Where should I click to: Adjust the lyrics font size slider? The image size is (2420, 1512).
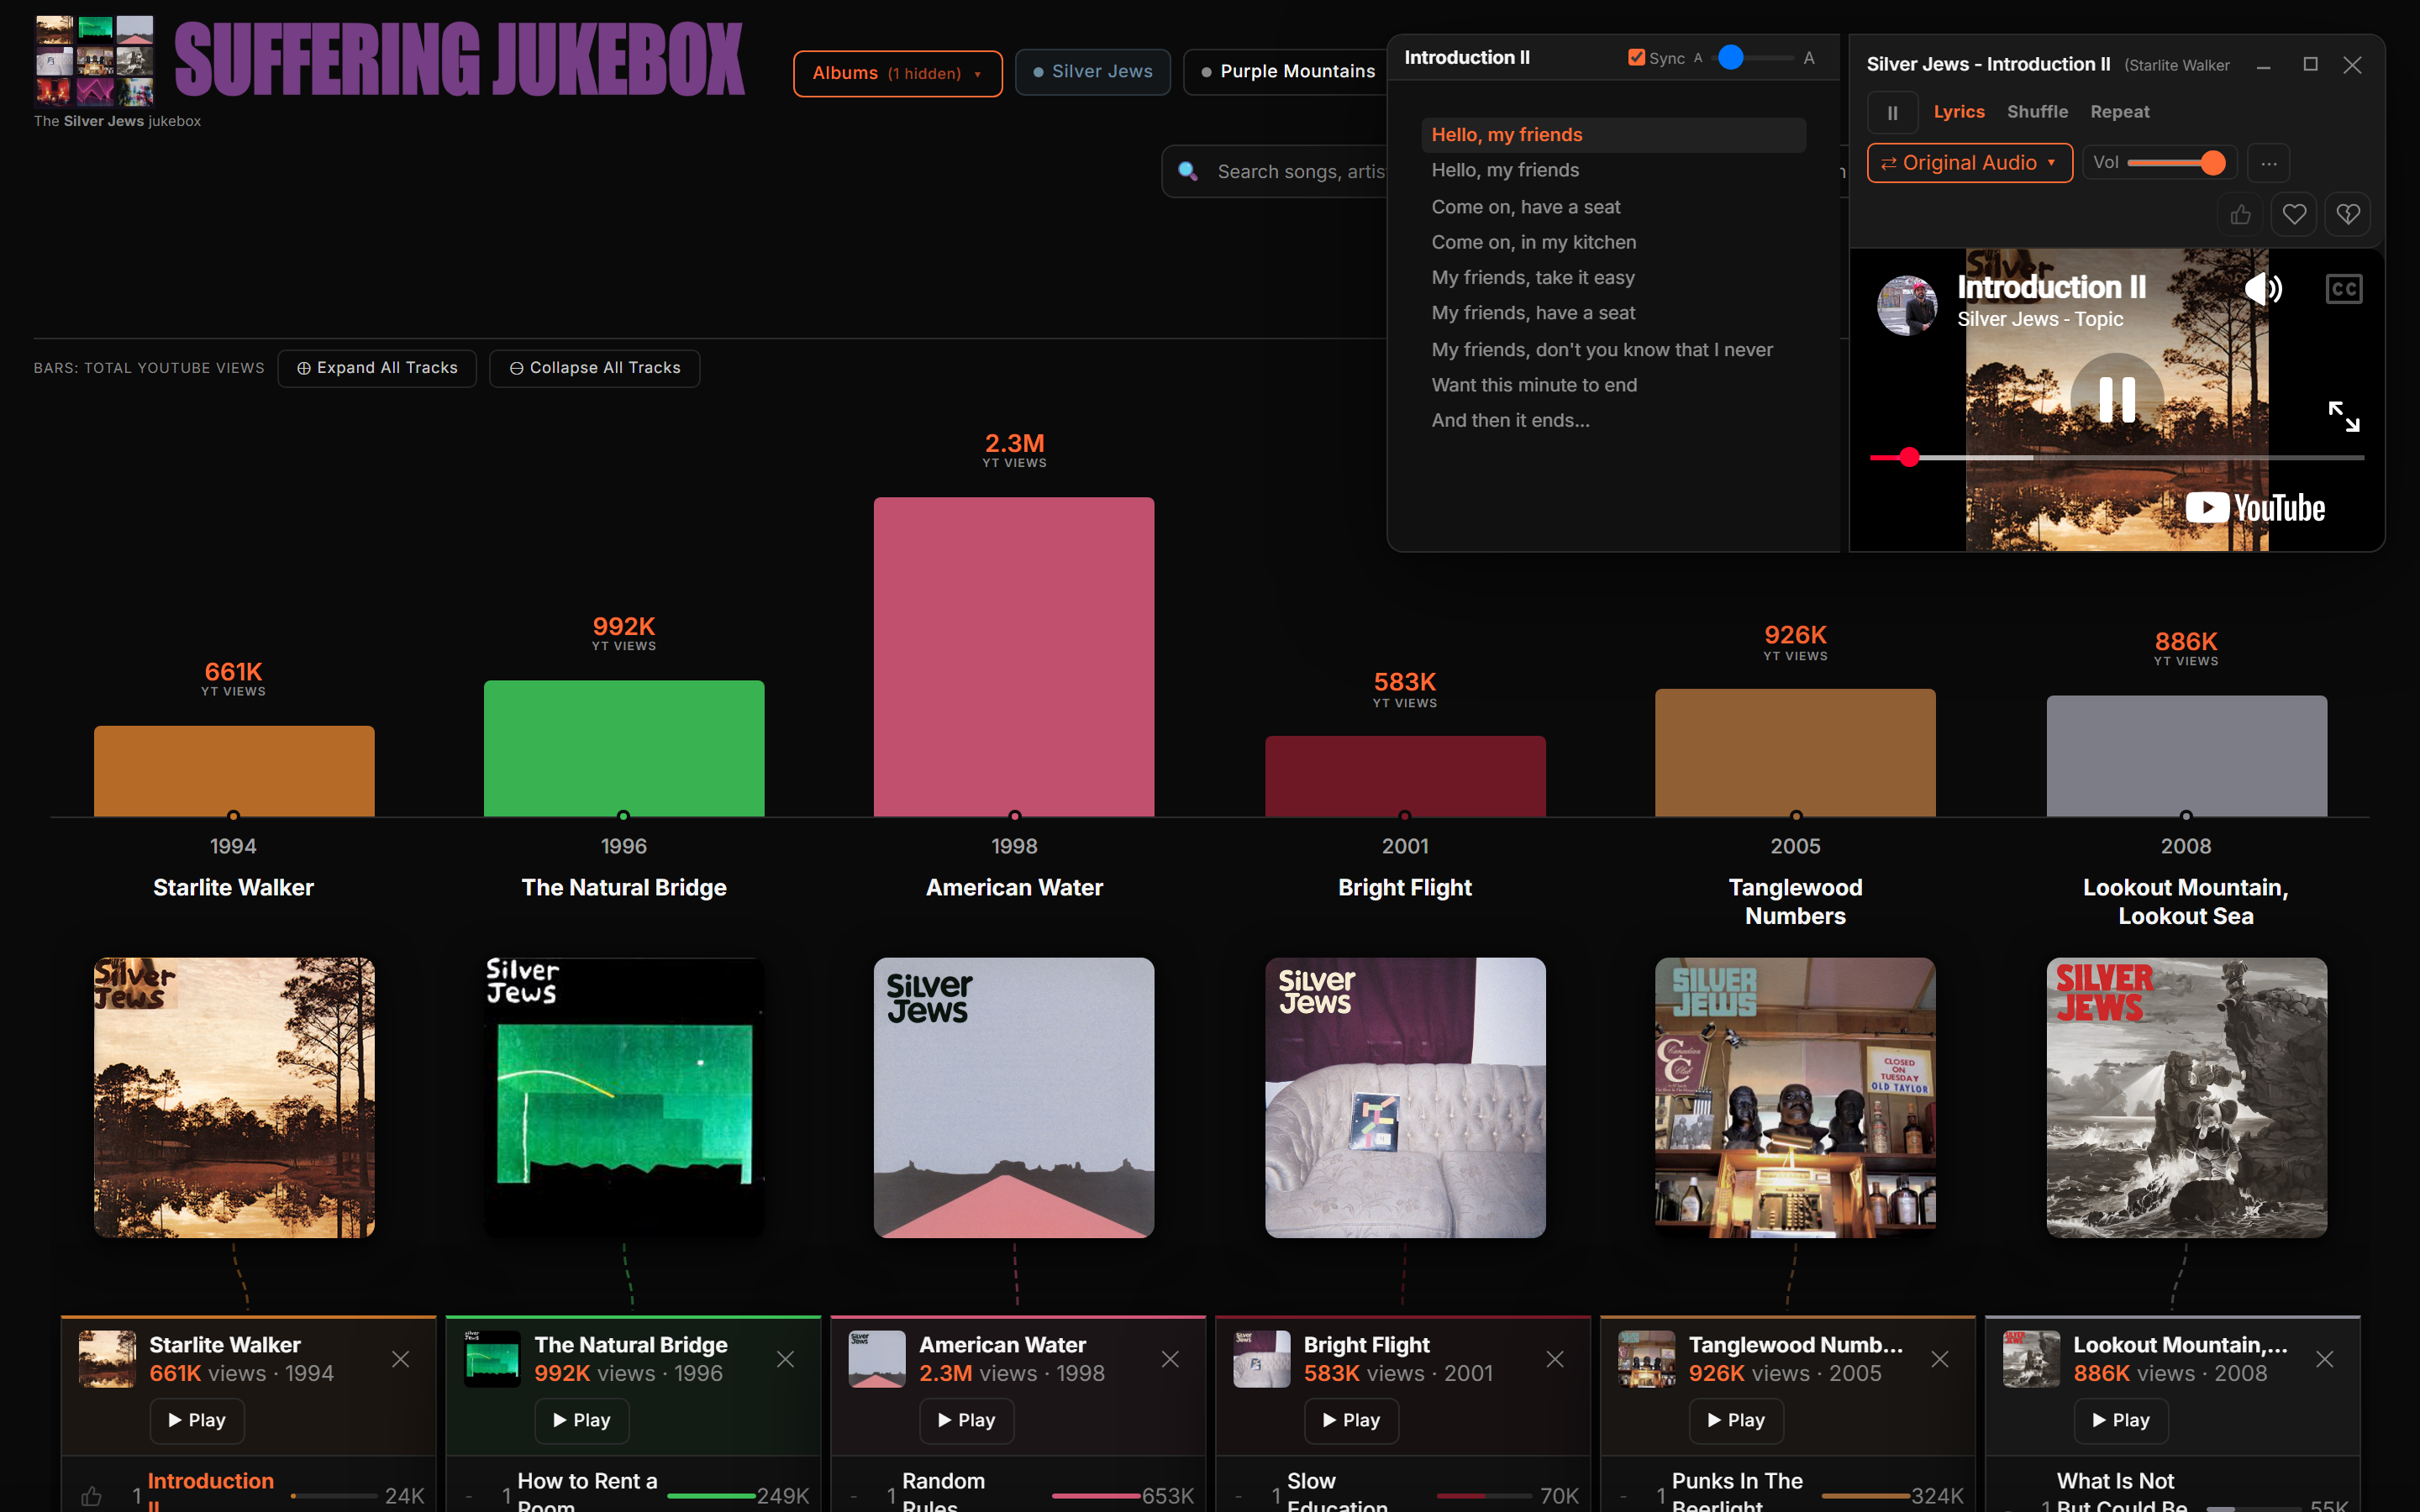1753,58
